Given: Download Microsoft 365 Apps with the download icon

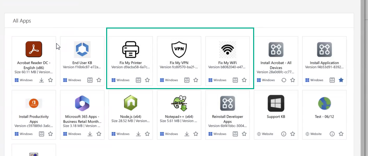Looking at the screenshot, I should pyautogui.click(x=90, y=134).
